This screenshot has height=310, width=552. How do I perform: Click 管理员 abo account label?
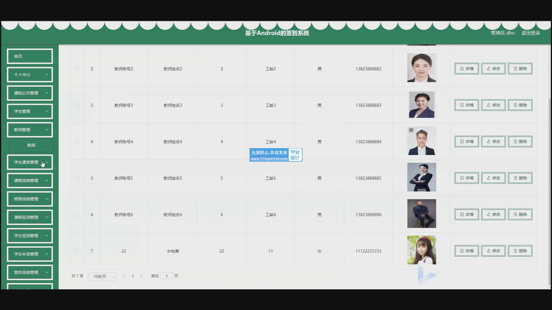click(503, 33)
